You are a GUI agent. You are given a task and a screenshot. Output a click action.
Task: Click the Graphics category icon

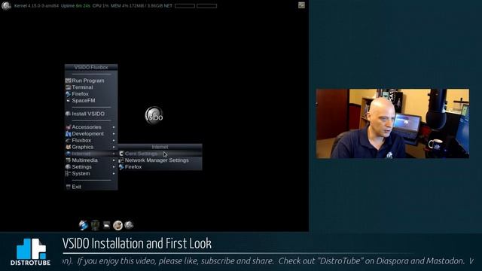(69, 147)
